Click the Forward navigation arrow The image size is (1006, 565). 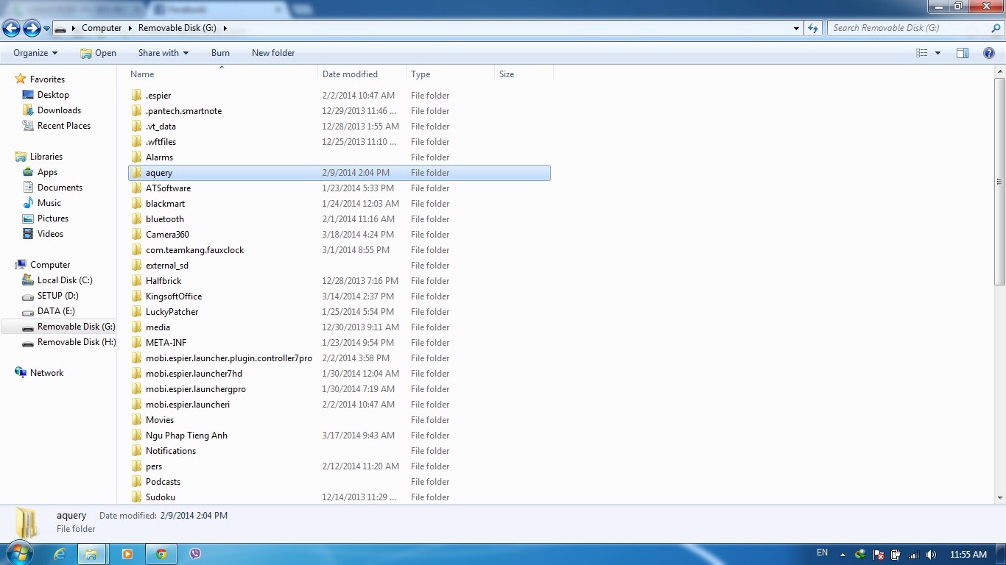[32, 29]
